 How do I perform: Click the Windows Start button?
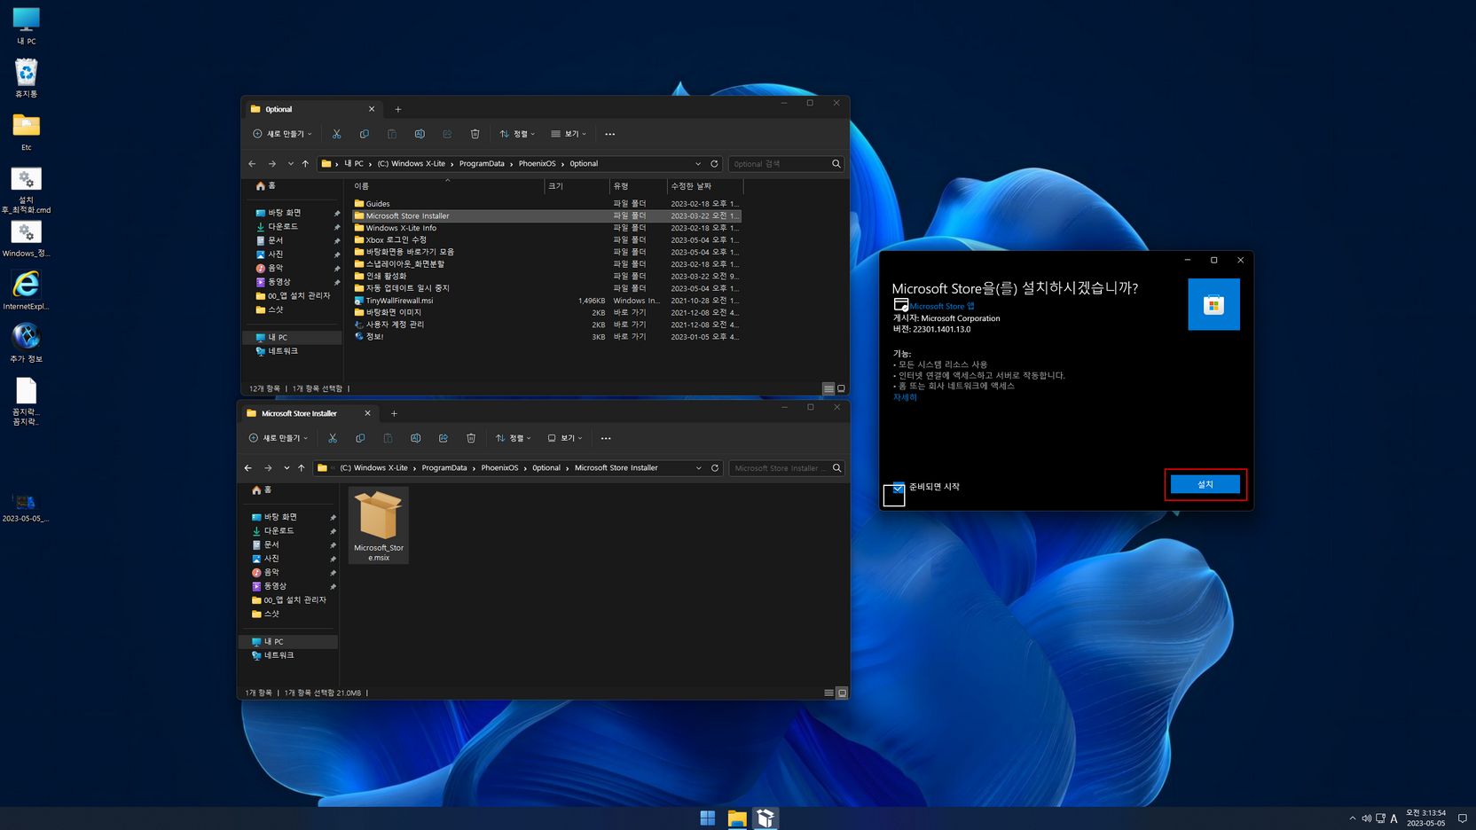(707, 818)
